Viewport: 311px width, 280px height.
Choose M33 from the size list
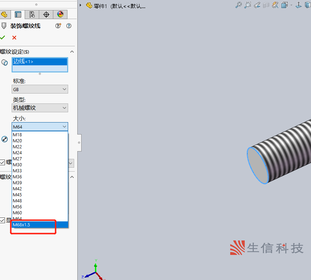40,171
